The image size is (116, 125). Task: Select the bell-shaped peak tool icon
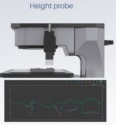pyautogui.click(x=97, y=81)
